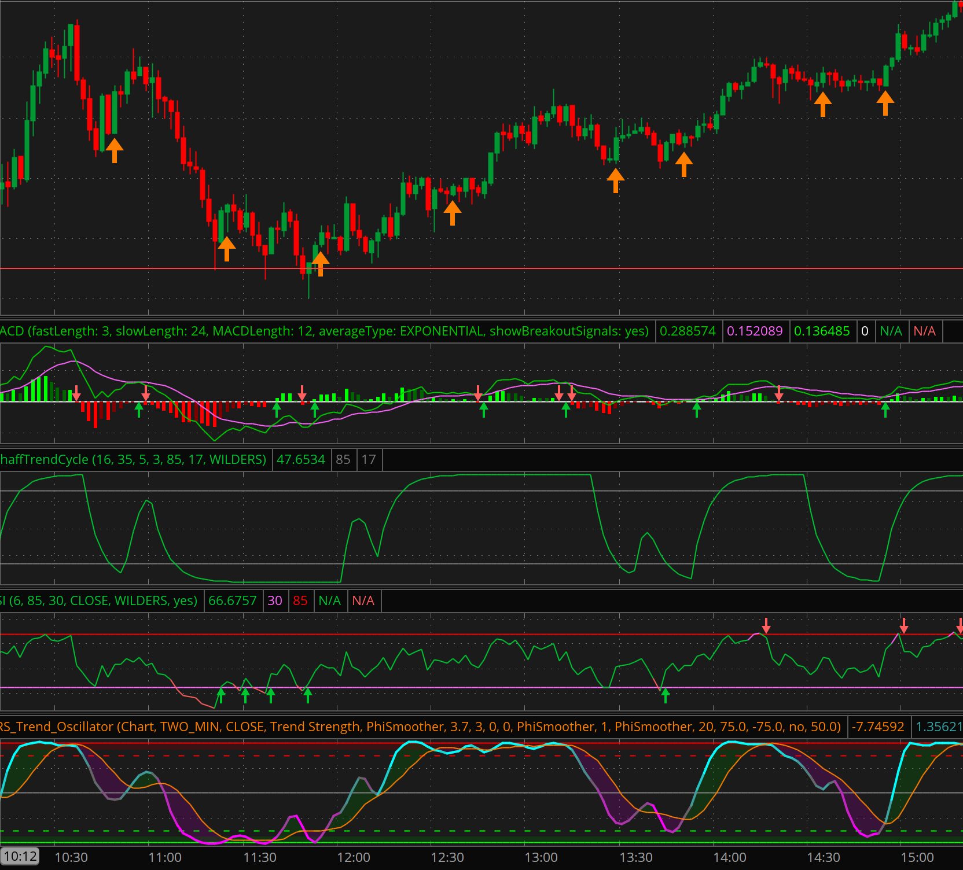Screen dimensions: 963x870
Task: Select the RSI value 66.6757
Action: coord(232,600)
